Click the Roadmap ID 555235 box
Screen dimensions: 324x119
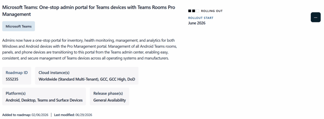(17, 76)
